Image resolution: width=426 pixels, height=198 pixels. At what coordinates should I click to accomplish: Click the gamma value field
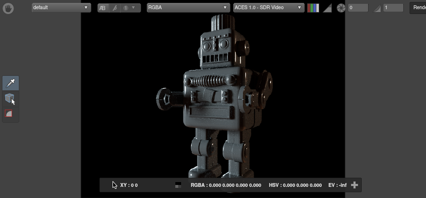(393, 8)
